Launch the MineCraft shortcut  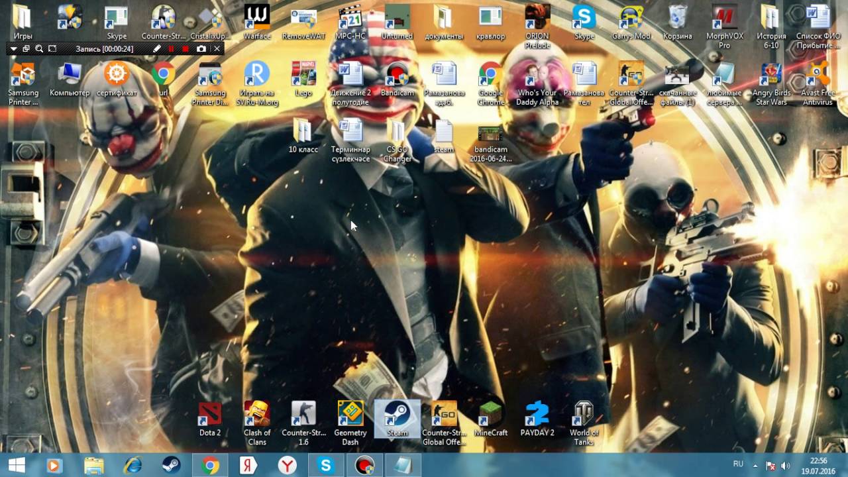(x=490, y=419)
